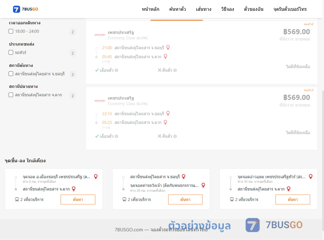Check the destination station จ.ตาก filter
Viewport: 324px width, 240px height.
point(11,95)
